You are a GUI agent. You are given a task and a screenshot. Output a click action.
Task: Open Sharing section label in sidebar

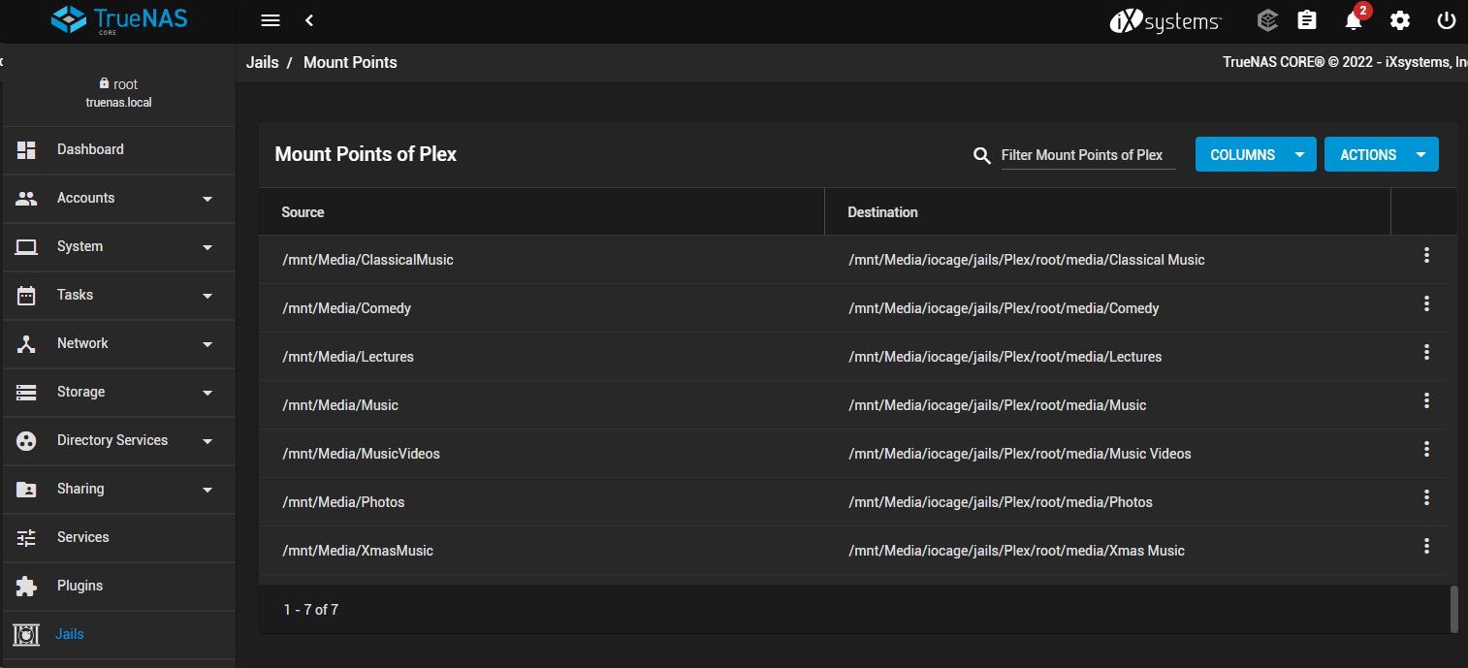point(80,489)
